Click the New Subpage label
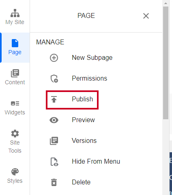The image size is (172, 195). click(x=92, y=58)
